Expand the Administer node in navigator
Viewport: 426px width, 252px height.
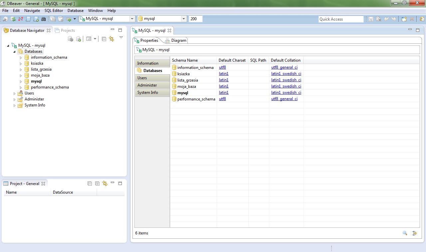(14, 99)
